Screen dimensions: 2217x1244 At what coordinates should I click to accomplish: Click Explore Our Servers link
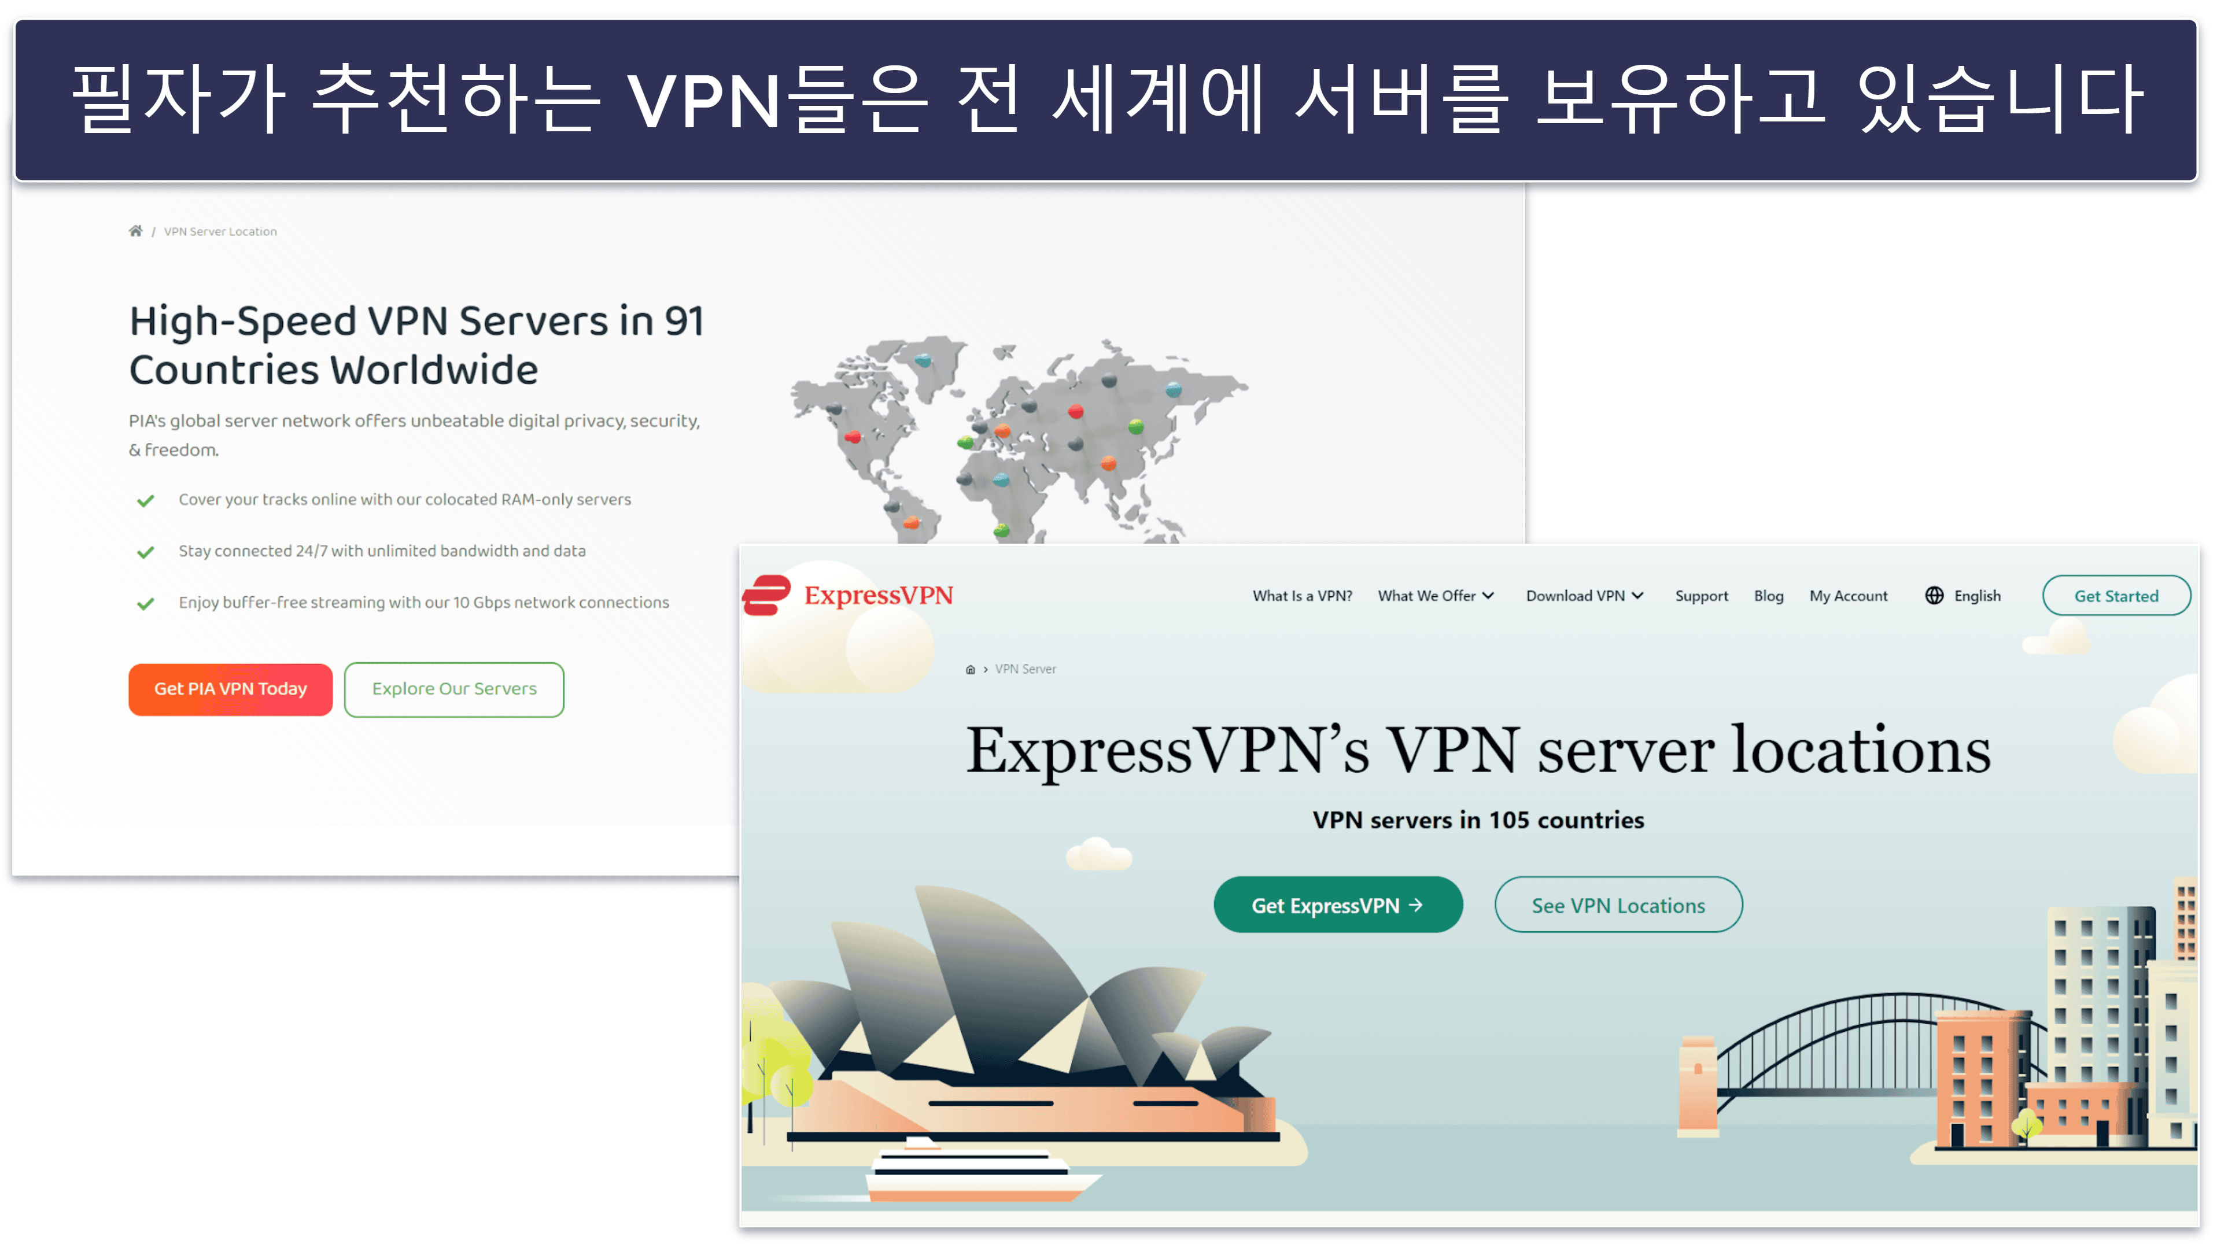454,688
